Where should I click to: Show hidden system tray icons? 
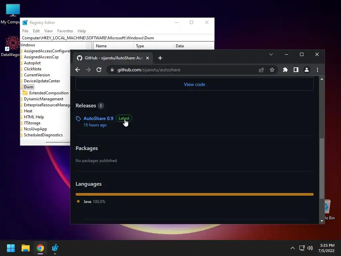point(293,248)
